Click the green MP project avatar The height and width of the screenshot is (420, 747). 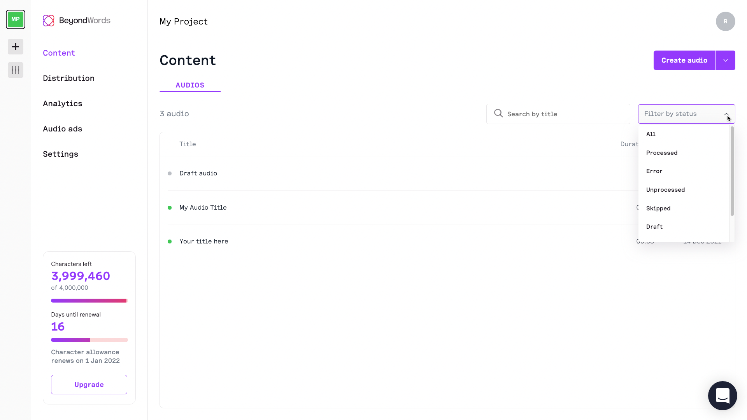[16, 19]
